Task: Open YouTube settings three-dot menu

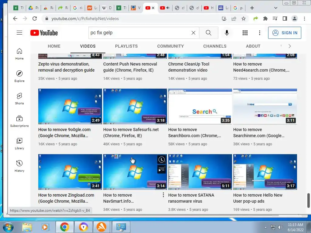Action: [259, 33]
